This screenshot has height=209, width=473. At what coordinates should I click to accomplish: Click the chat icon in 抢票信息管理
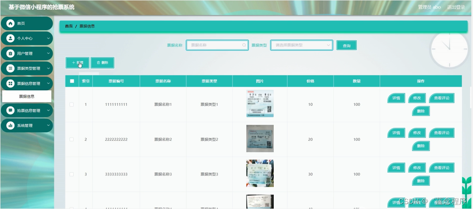[11, 111]
